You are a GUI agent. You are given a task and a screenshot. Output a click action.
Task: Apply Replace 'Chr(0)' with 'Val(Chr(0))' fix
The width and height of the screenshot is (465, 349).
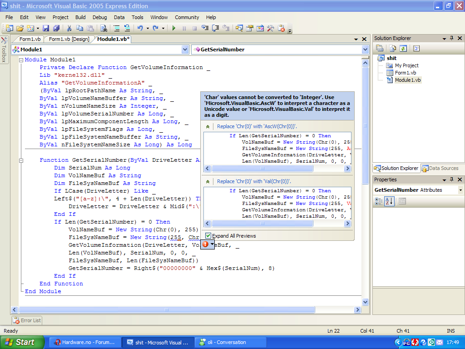click(x=254, y=181)
